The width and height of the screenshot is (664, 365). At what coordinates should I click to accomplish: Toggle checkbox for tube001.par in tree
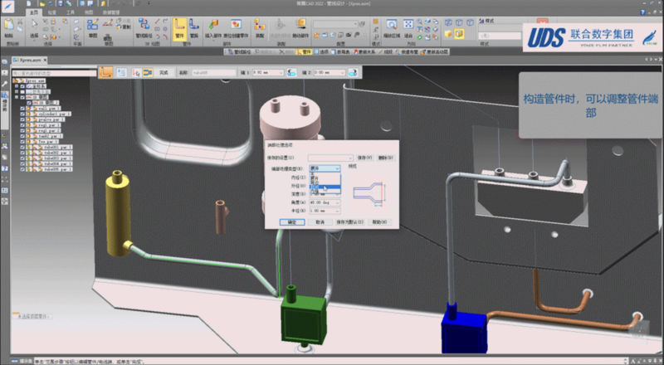(x=22, y=148)
